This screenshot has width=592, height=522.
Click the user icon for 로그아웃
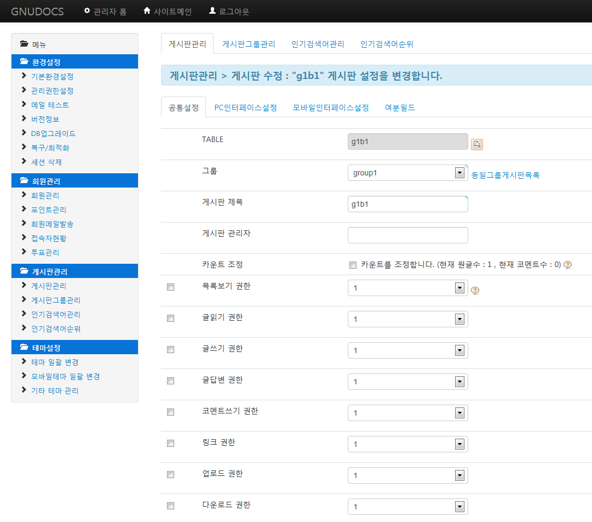212,11
